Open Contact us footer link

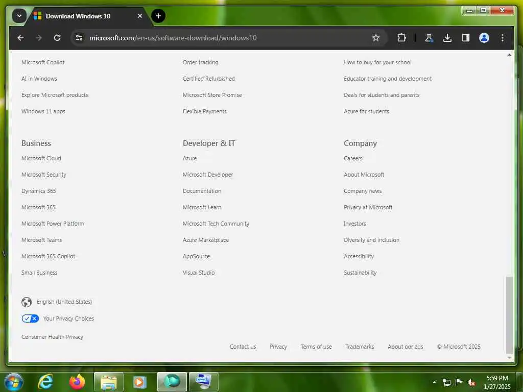pos(243,347)
